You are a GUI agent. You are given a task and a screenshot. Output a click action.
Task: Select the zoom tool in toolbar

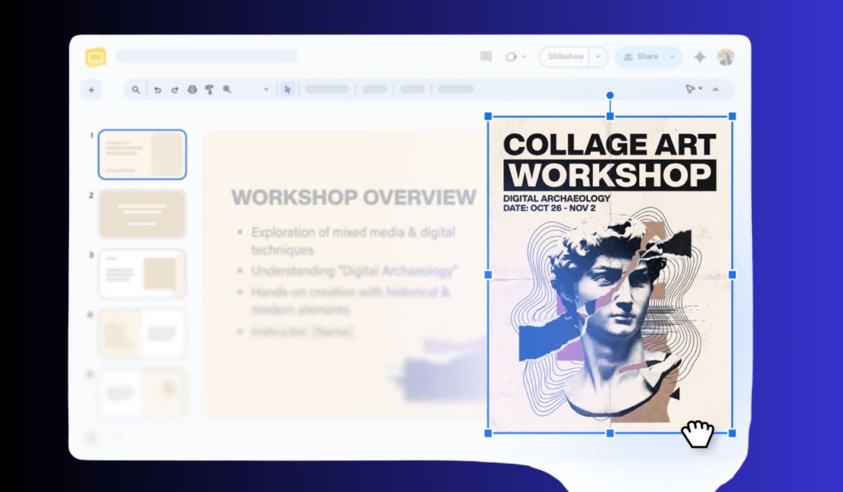(227, 89)
